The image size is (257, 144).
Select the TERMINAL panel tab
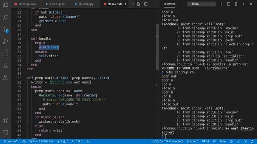pos(169,4)
